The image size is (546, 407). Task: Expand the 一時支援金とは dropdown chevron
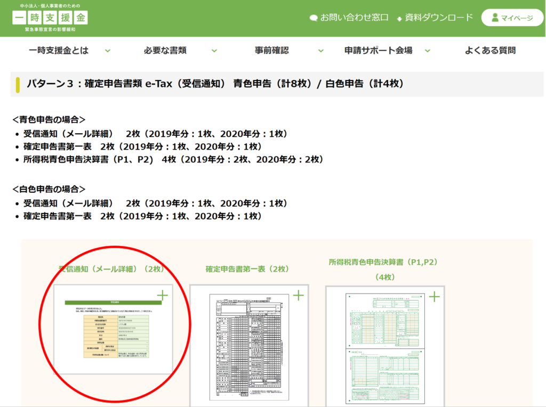pyautogui.click(x=108, y=51)
